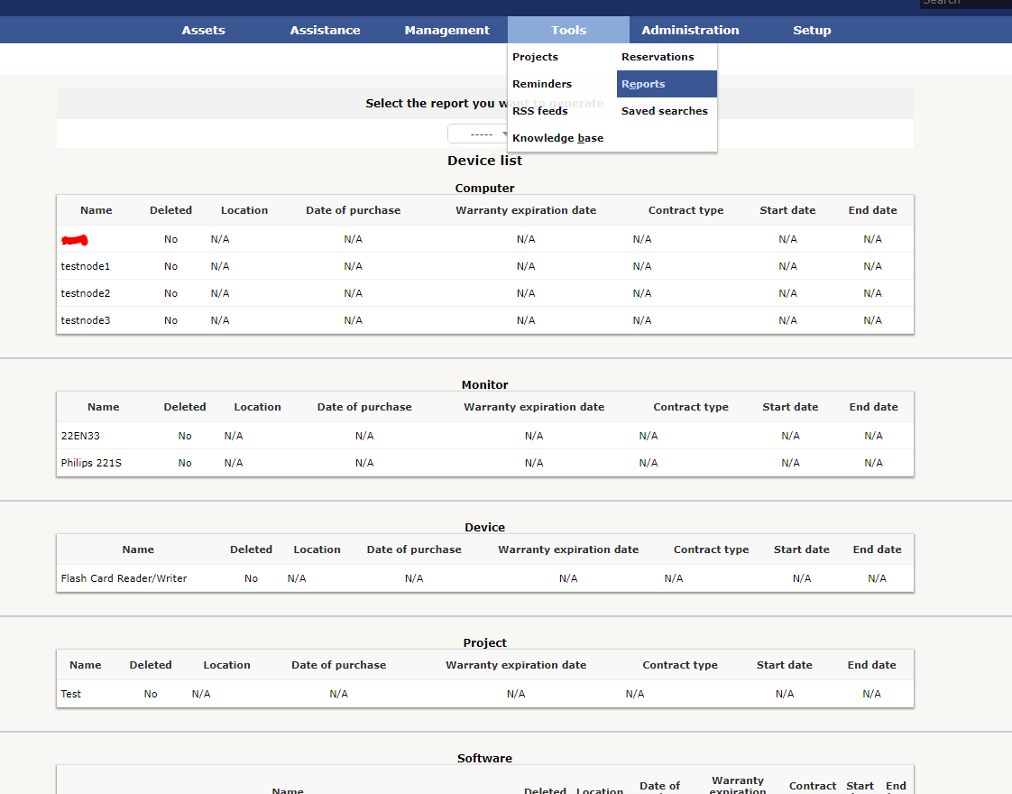Select the Tools menu tab
Screen dimensions: 1012x794
click(568, 30)
